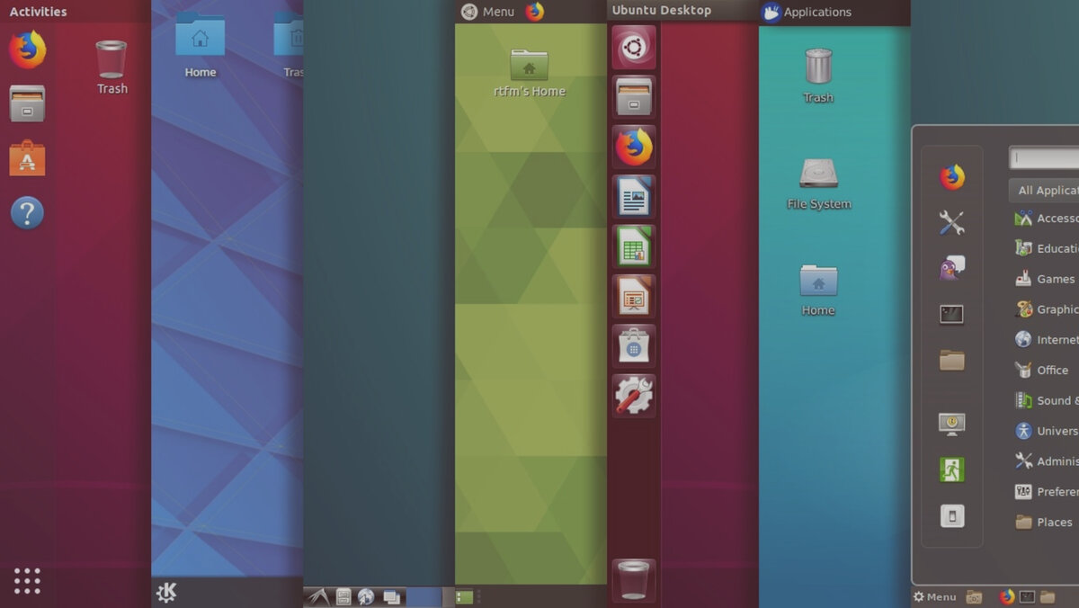
Task: Open System Settings tools in Cinnamon favorites
Action: (x=952, y=222)
